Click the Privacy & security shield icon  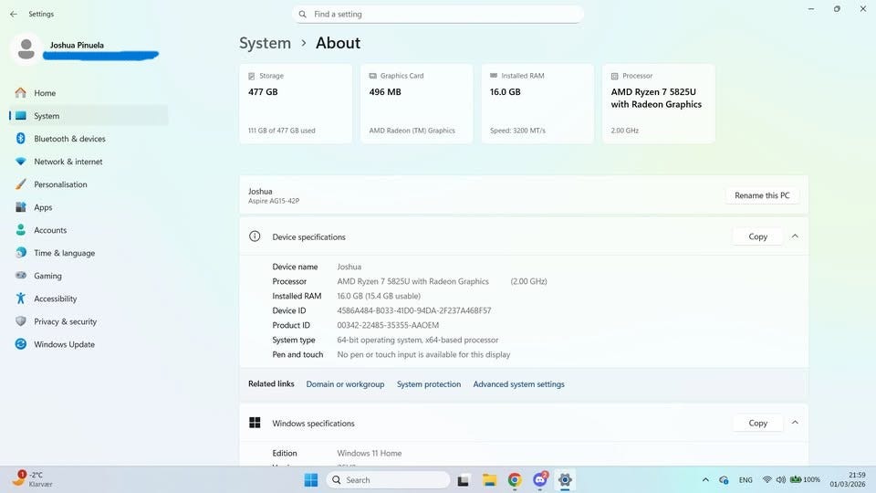21,321
